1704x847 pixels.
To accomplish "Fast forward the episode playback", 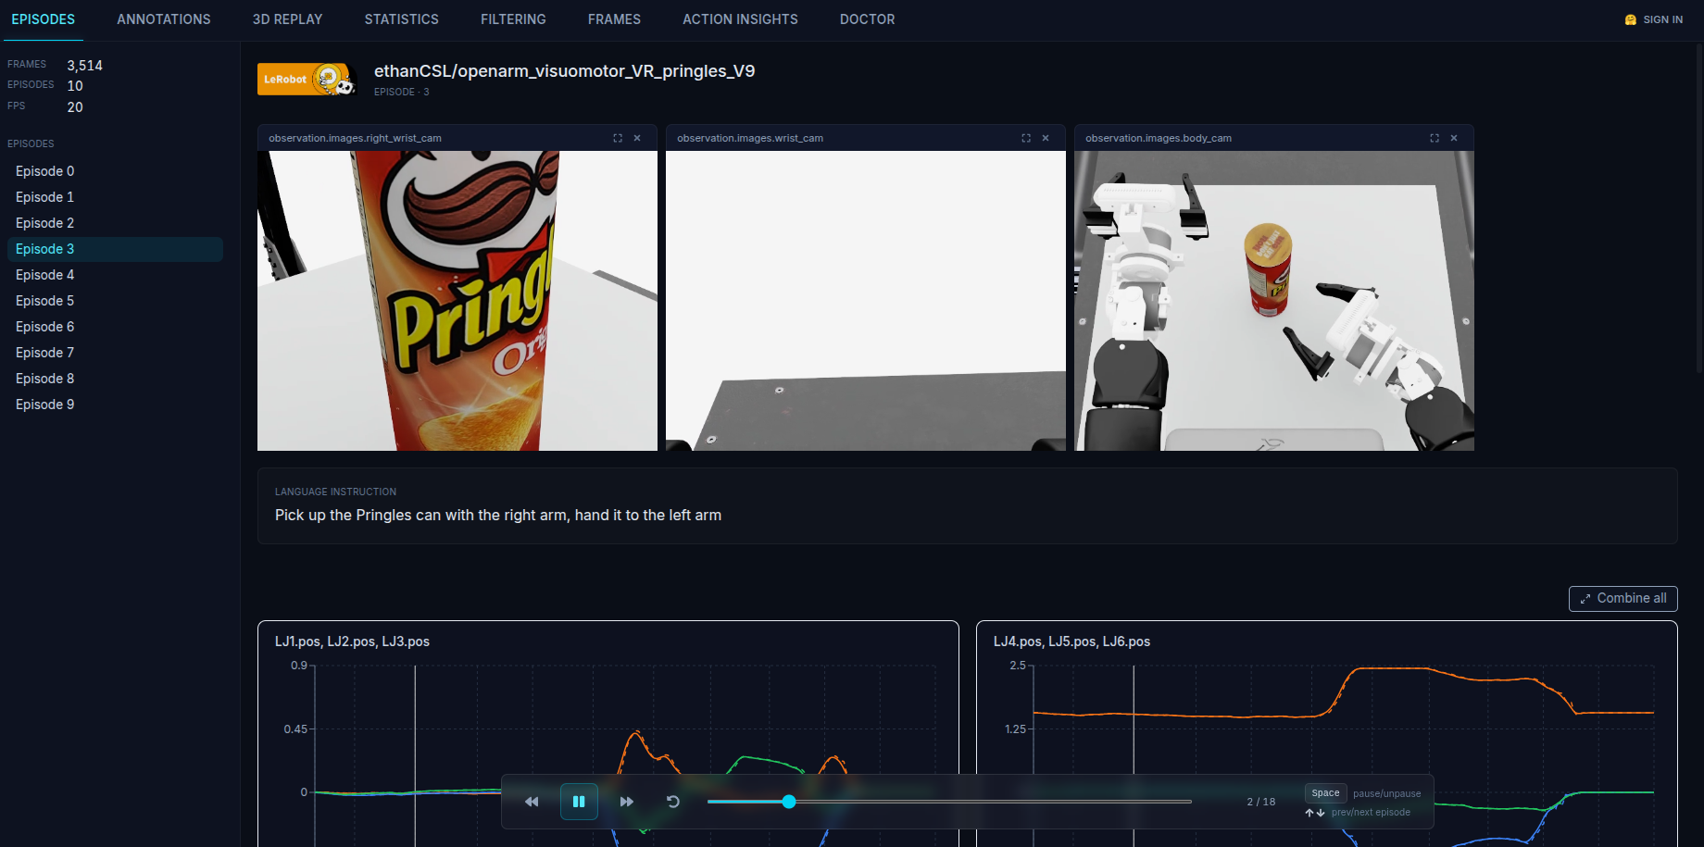I will [627, 802].
